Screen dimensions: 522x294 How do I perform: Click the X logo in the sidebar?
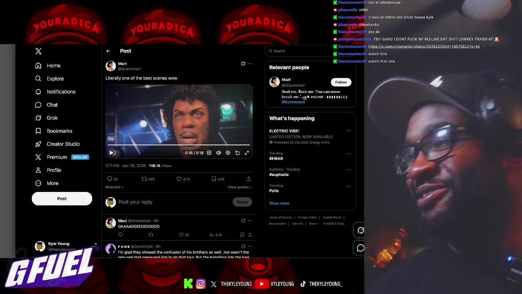click(38, 51)
